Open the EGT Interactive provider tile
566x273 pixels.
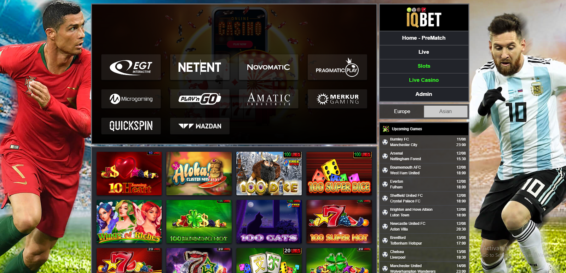(131, 67)
